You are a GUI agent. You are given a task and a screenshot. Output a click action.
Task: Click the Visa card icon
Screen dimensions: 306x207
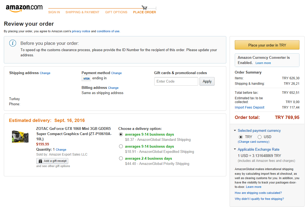click(86, 78)
